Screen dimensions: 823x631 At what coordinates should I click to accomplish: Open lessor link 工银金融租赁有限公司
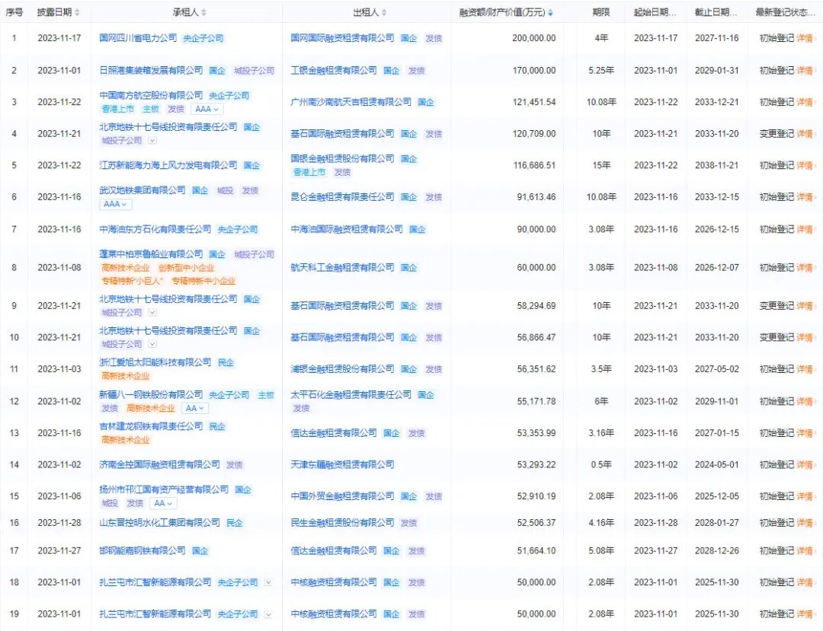pyautogui.click(x=334, y=70)
